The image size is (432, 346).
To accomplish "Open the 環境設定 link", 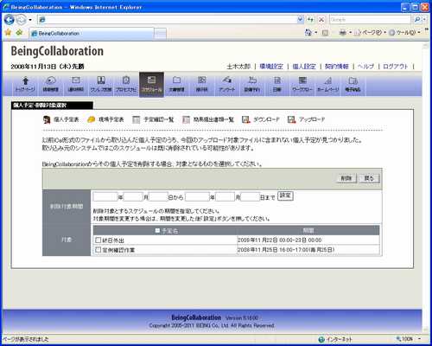I will tap(271, 67).
